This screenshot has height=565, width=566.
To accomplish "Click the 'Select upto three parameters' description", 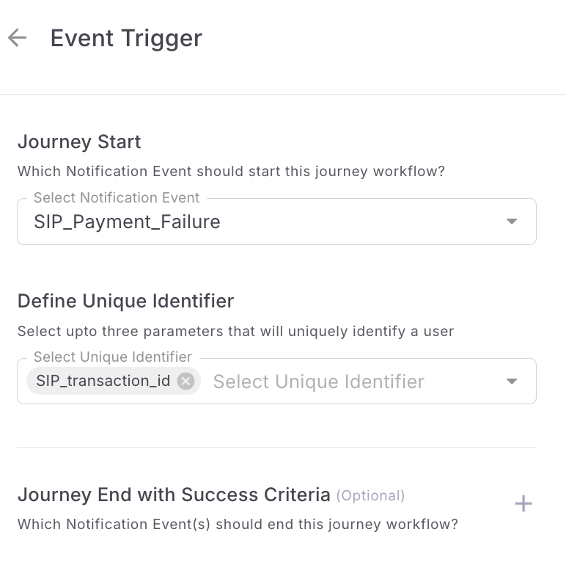I will click(x=236, y=331).
